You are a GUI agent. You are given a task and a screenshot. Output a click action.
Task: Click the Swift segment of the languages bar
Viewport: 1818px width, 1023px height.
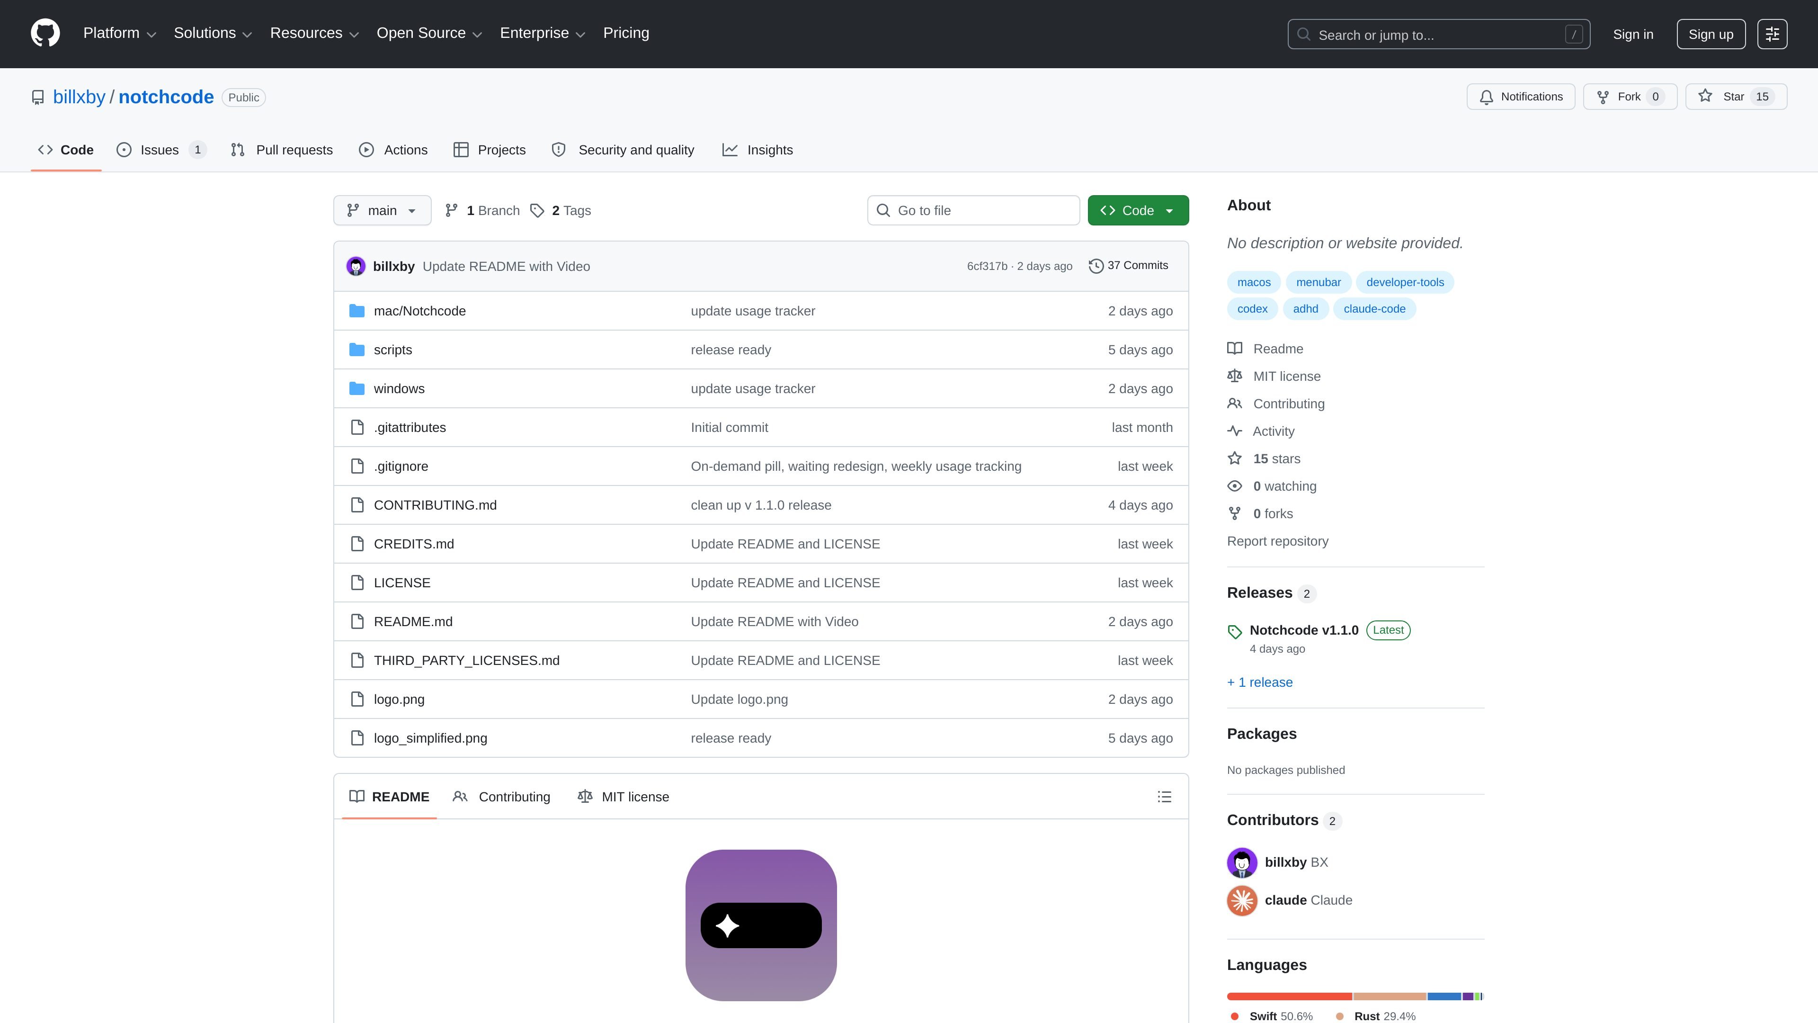[x=1289, y=996]
